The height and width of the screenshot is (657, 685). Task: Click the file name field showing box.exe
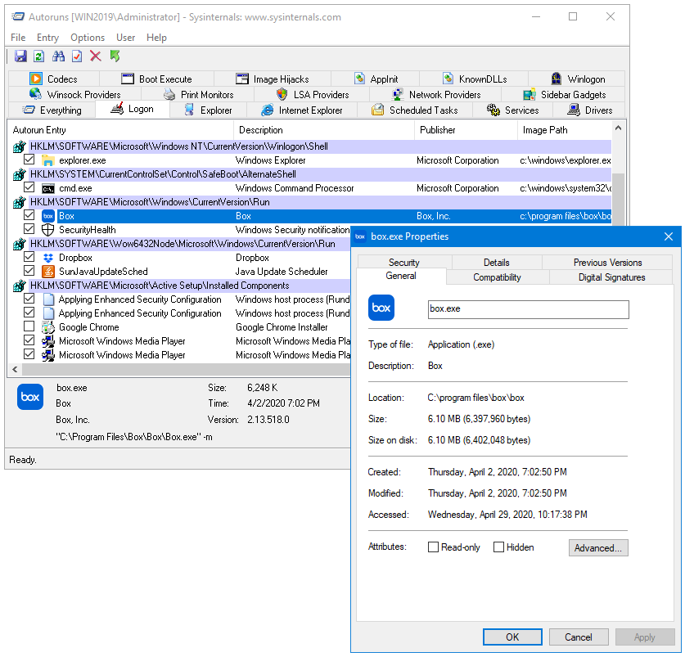[528, 309]
